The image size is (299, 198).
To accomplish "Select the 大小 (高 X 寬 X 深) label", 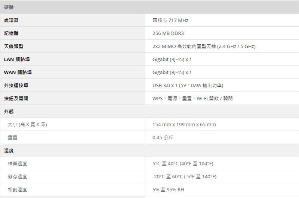I will click(x=27, y=125).
